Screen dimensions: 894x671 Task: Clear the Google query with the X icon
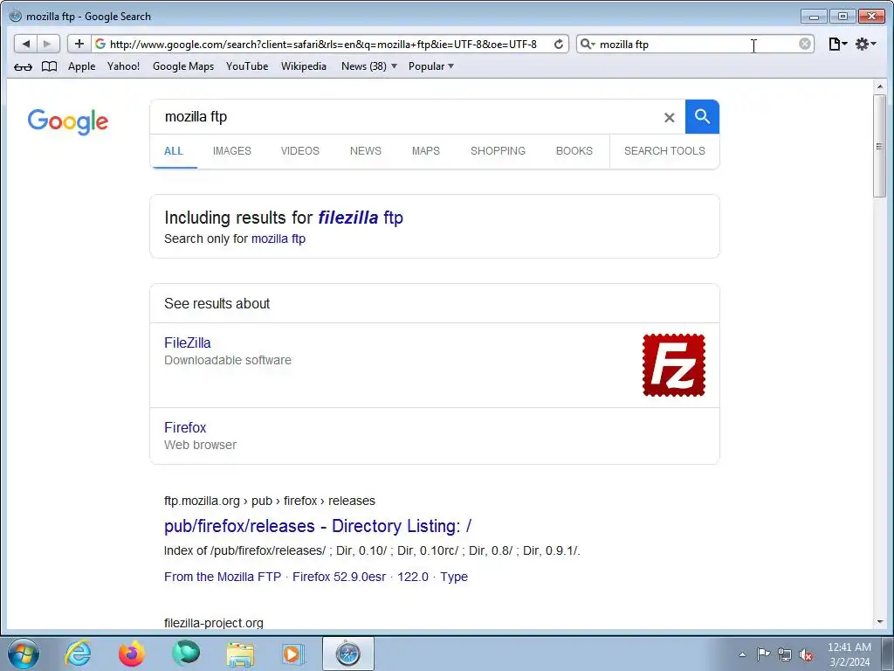(x=670, y=118)
